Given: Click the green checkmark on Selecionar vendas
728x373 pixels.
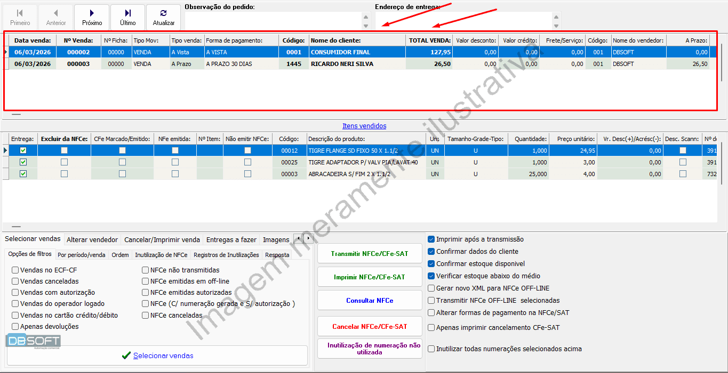Looking at the screenshot, I should click(126, 356).
